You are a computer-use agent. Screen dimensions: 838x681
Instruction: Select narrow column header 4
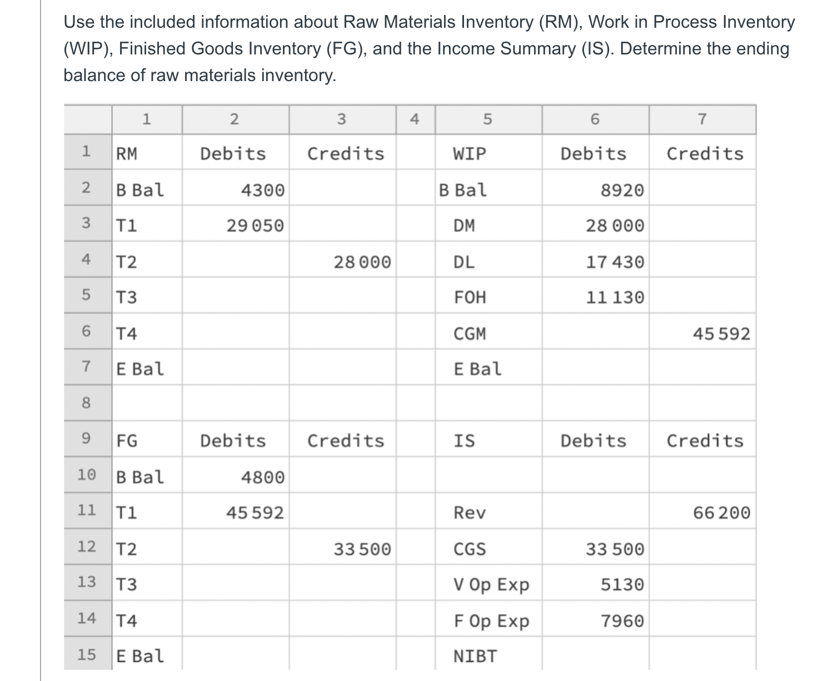[416, 119]
